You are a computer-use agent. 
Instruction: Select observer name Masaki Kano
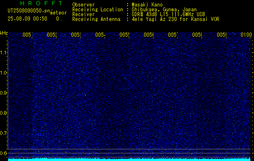click(x=147, y=4)
